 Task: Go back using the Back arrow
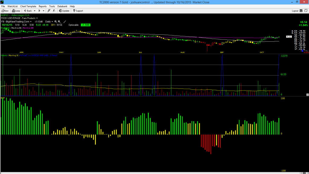point(28,11)
